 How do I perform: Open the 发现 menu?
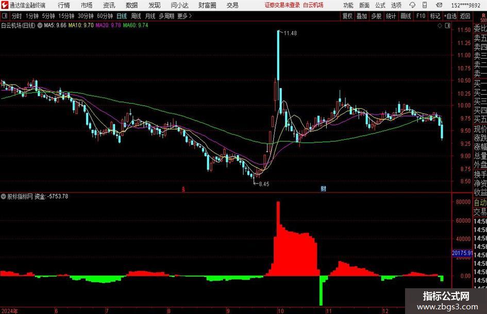[155, 5]
